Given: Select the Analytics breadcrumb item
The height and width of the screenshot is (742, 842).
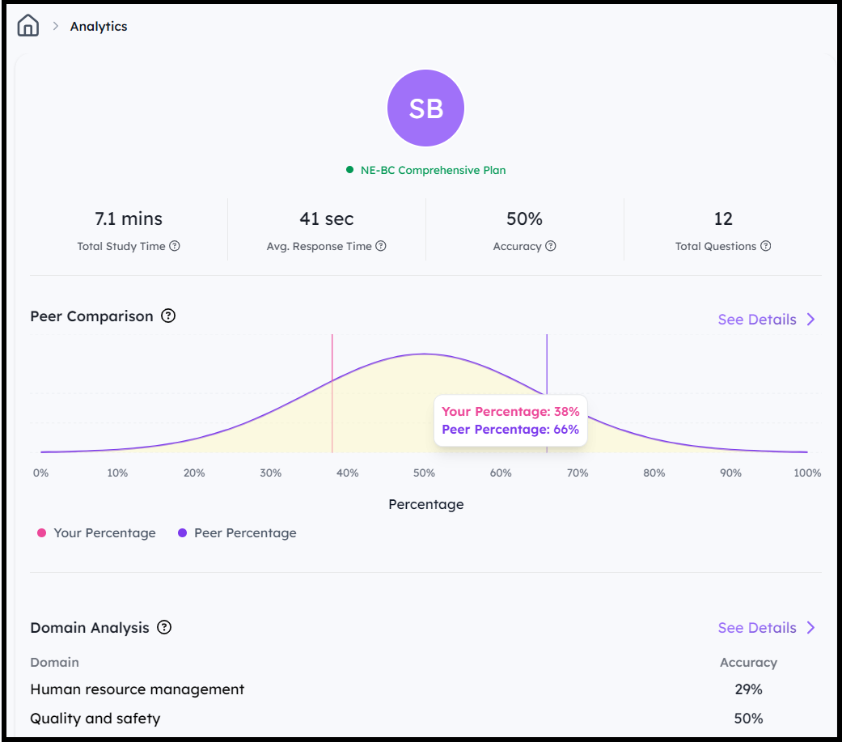Looking at the screenshot, I should point(99,27).
